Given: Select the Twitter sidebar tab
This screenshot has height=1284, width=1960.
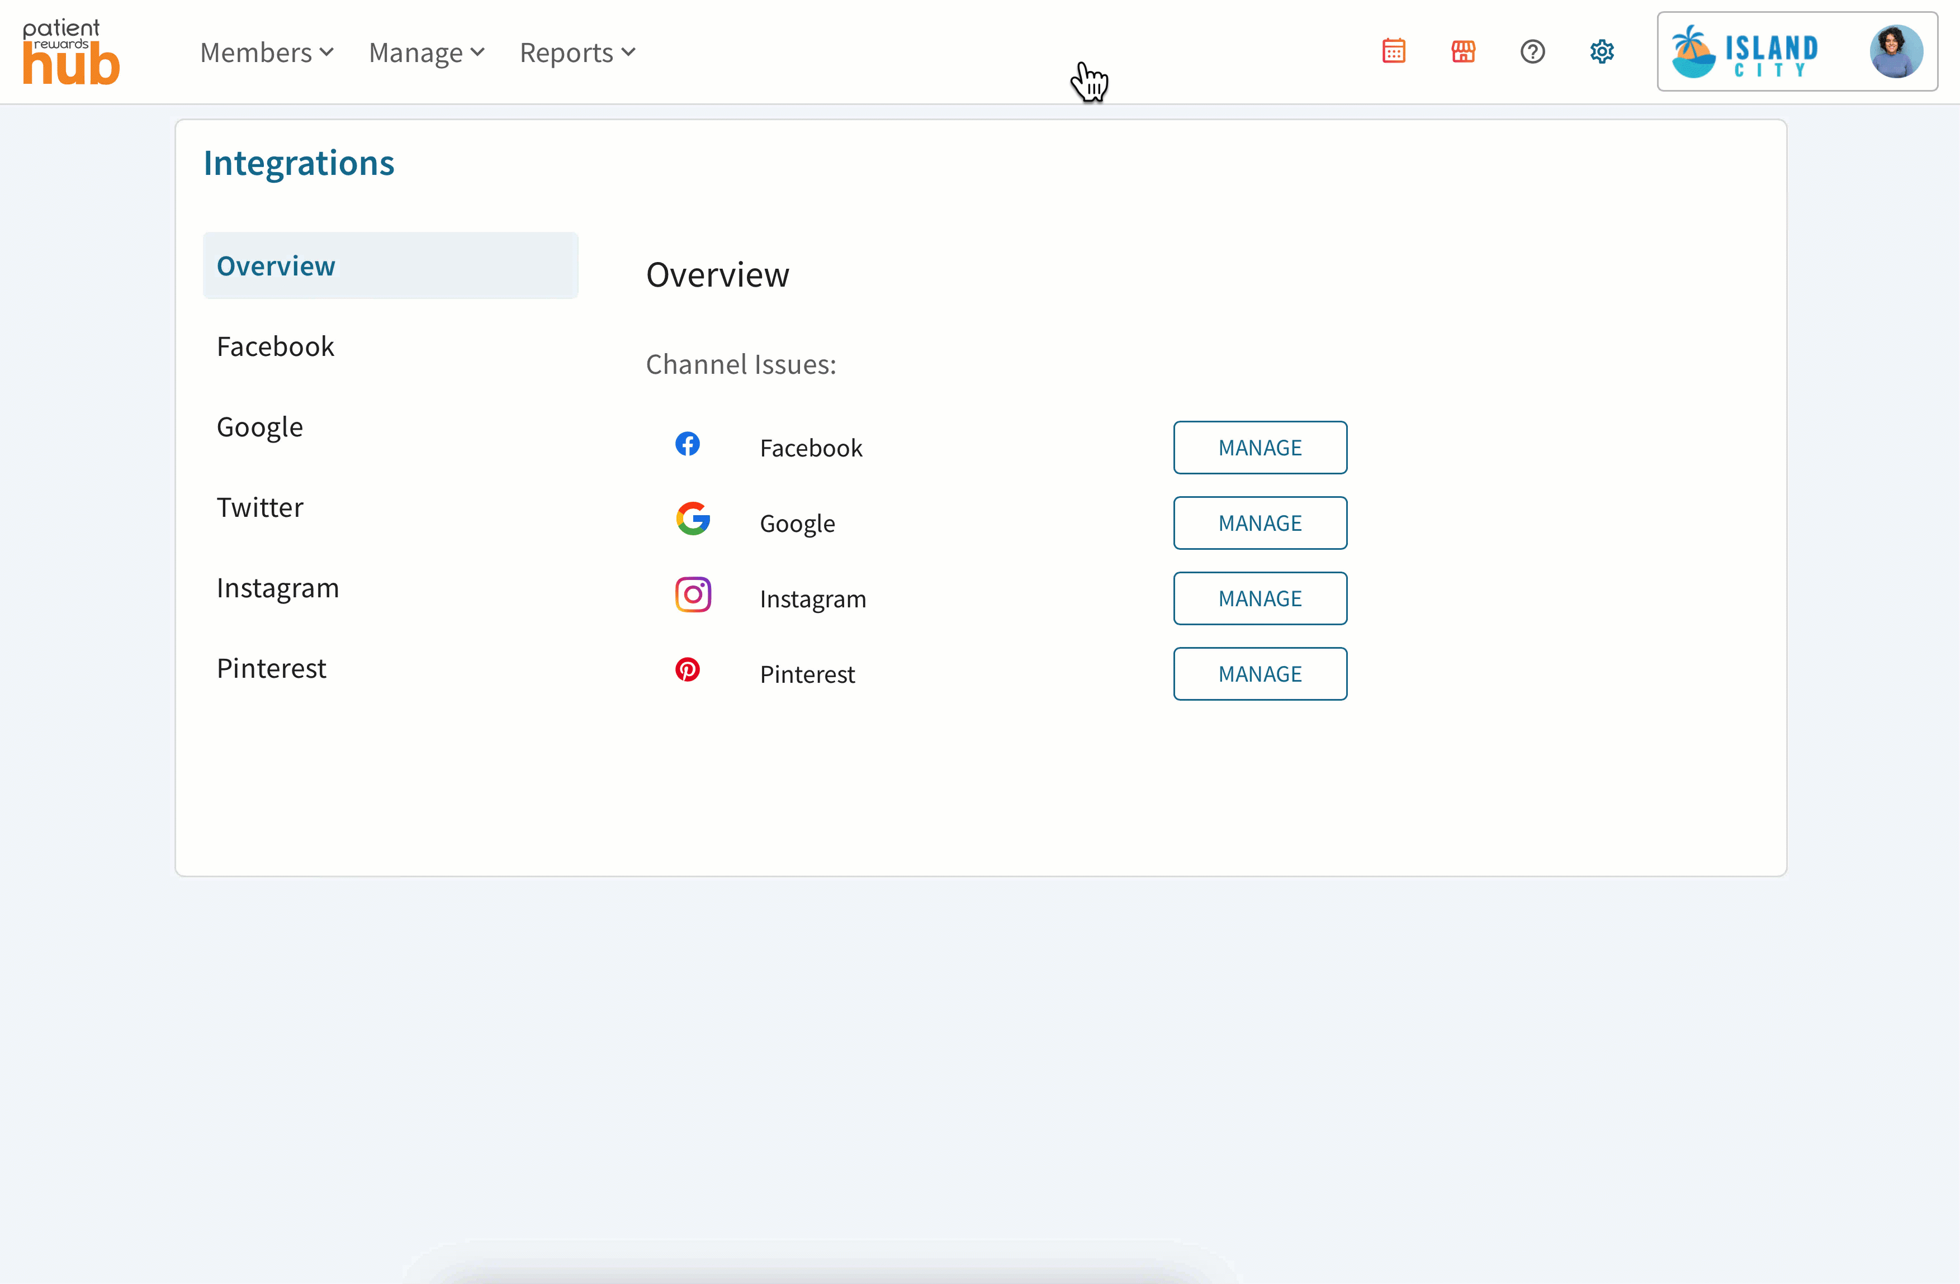Looking at the screenshot, I should click(390, 507).
